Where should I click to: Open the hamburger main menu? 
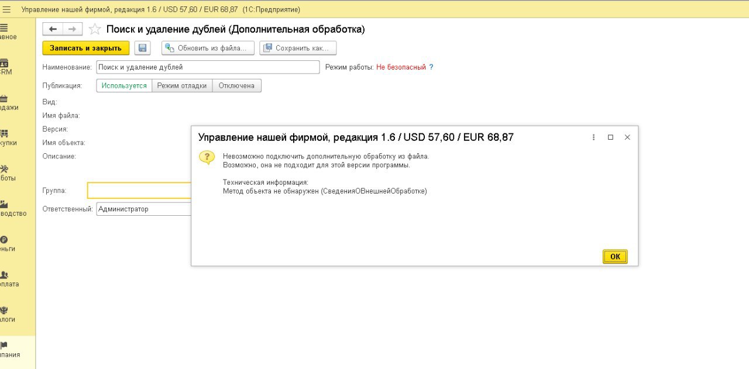(7, 10)
